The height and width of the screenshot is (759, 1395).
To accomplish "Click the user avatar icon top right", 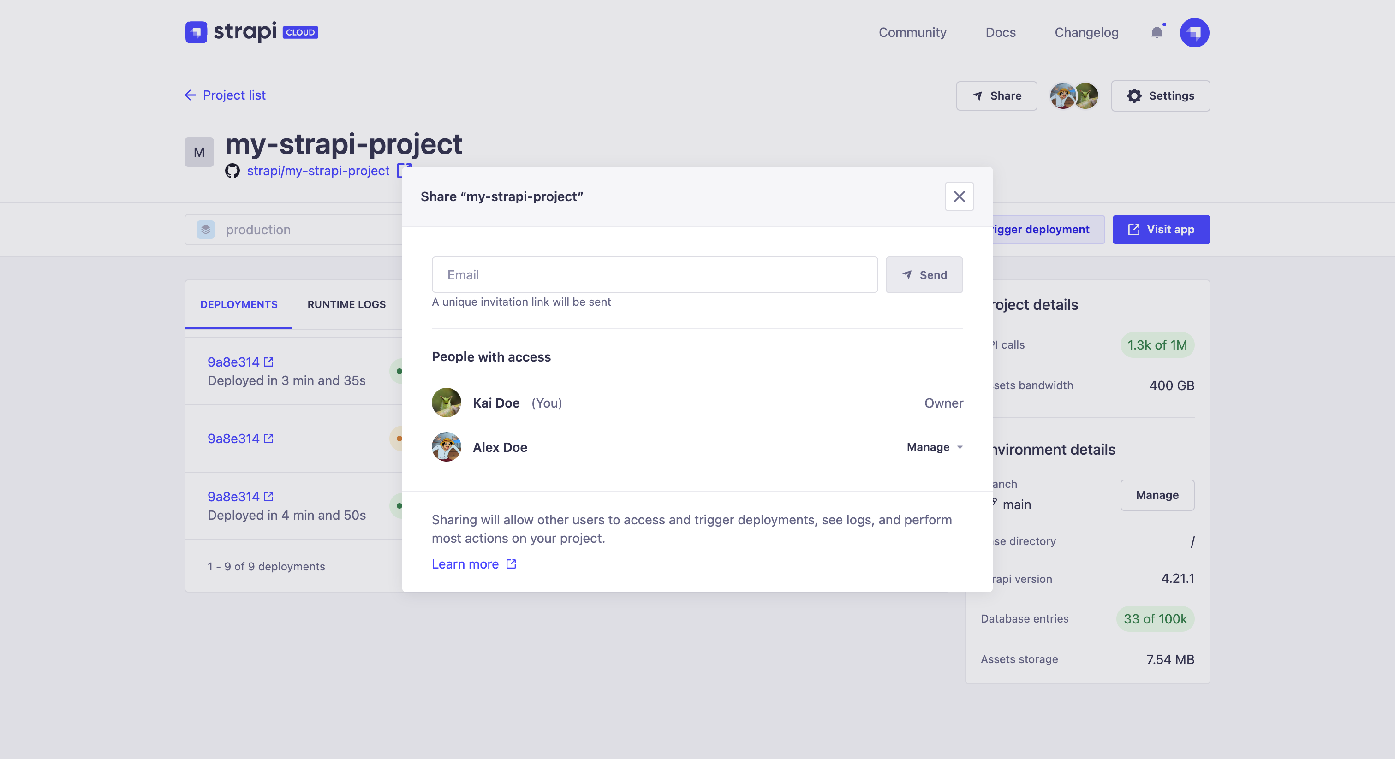I will [x=1195, y=32].
